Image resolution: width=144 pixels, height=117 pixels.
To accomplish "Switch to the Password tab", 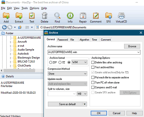I will [63, 40].
